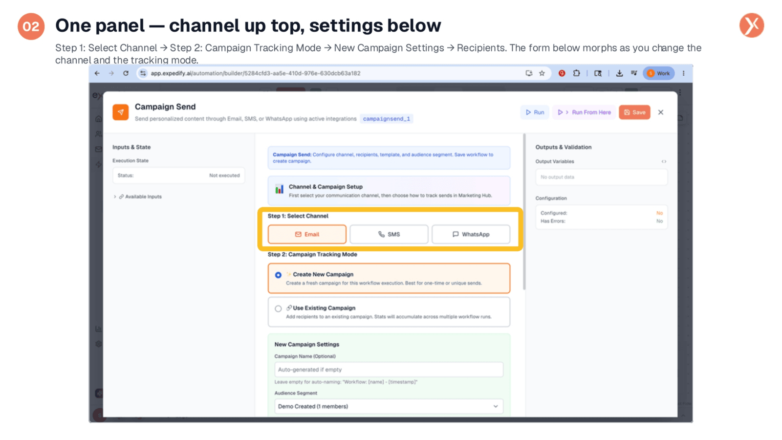Expand Available Inputs section
The height and width of the screenshot is (440, 782).
(138, 197)
